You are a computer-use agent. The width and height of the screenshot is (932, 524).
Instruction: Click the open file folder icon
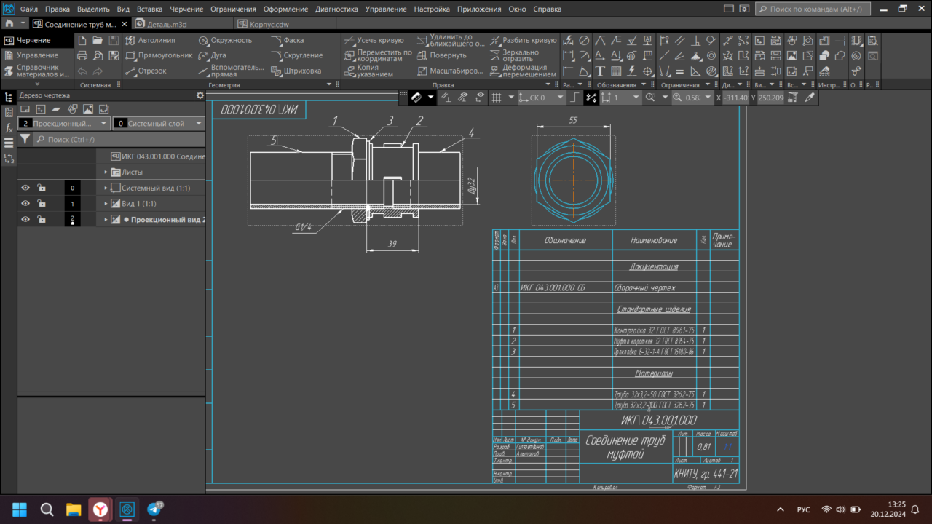(98, 40)
